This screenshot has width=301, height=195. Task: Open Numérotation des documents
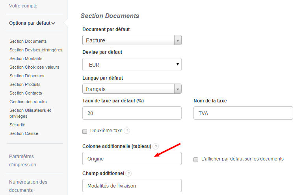(28, 186)
